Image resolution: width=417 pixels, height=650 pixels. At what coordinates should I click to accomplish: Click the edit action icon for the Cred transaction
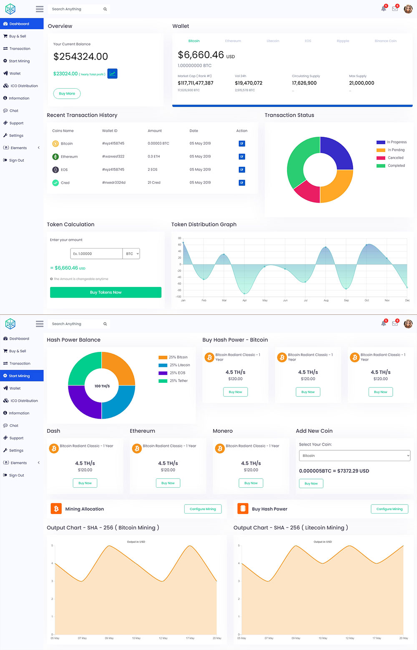click(241, 183)
